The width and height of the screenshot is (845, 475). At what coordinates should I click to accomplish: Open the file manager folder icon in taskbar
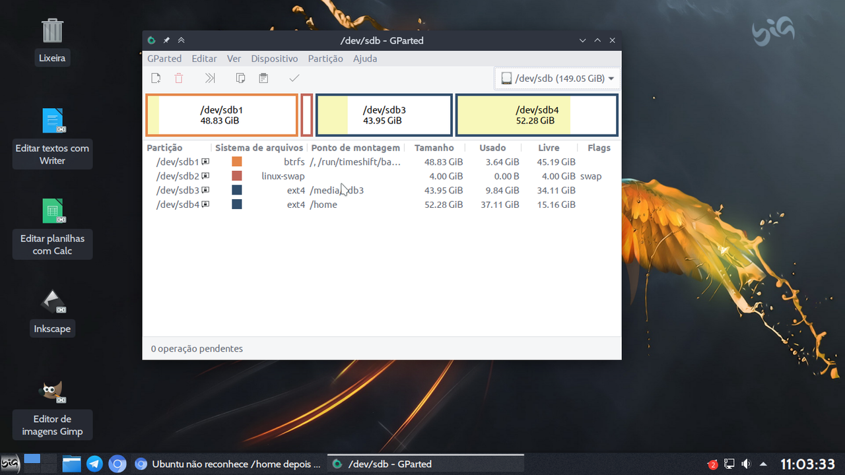[x=72, y=464]
